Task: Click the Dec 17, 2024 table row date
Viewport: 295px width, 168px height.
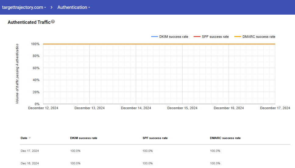Action: (x=30, y=151)
